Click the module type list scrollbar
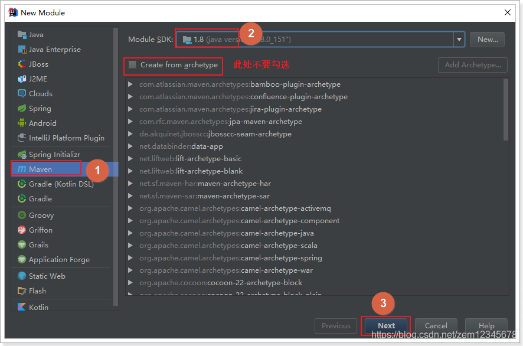Image resolution: width=523 pixels, height=346 pixels. (116, 167)
